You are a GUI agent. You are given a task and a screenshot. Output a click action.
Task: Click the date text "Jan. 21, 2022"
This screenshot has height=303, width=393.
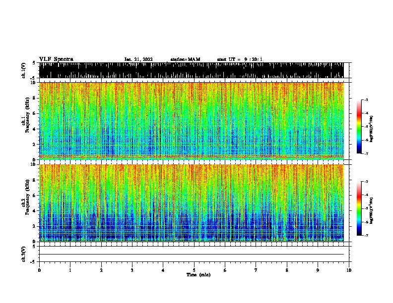pos(138,59)
